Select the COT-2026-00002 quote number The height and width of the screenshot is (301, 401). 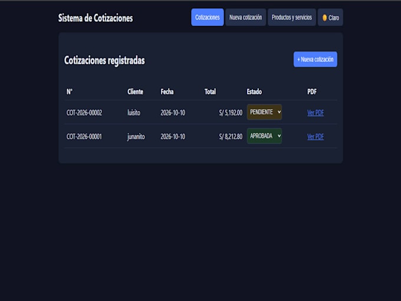tap(84, 113)
